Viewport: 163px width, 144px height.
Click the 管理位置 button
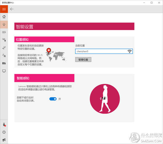click(x=83, y=60)
